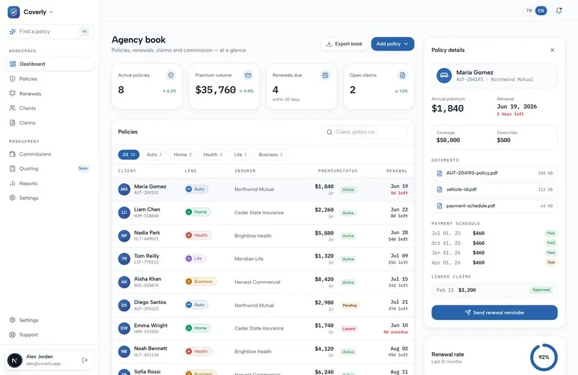
Task: Click the Quoting calculator icon
Action: (12, 169)
